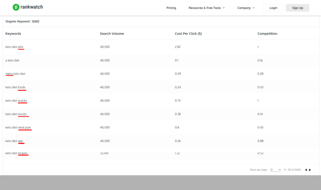Expand Resources & Free Tools menu

point(207,8)
